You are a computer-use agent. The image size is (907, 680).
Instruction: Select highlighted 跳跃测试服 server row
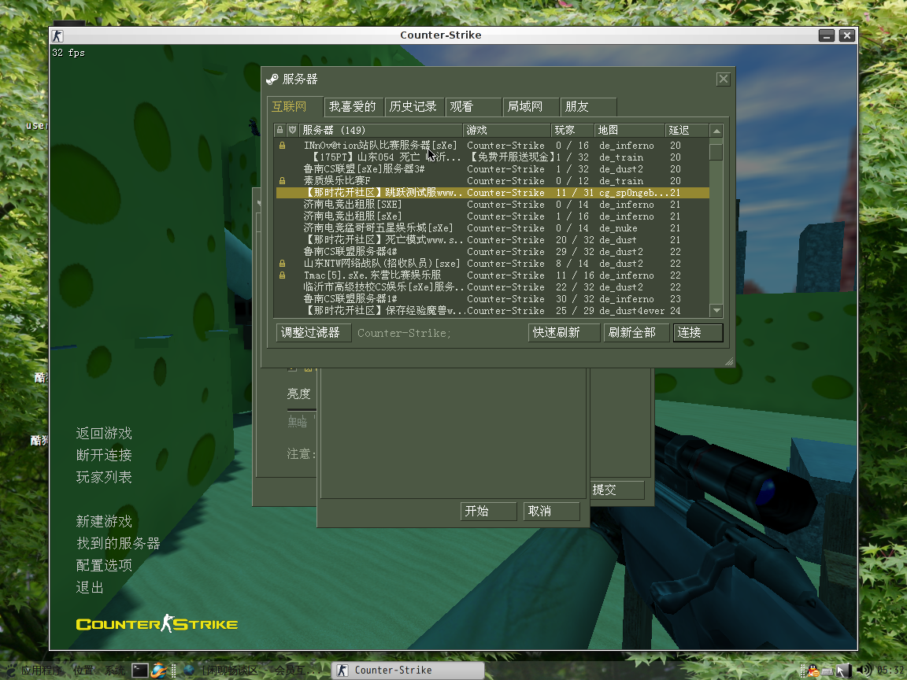(x=492, y=193)
